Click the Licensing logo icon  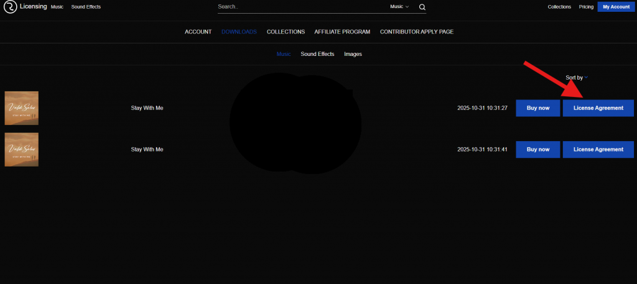[x=11, y=7]
